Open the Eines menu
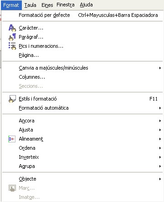Viewport: 164px width, 202px height. 47,5
